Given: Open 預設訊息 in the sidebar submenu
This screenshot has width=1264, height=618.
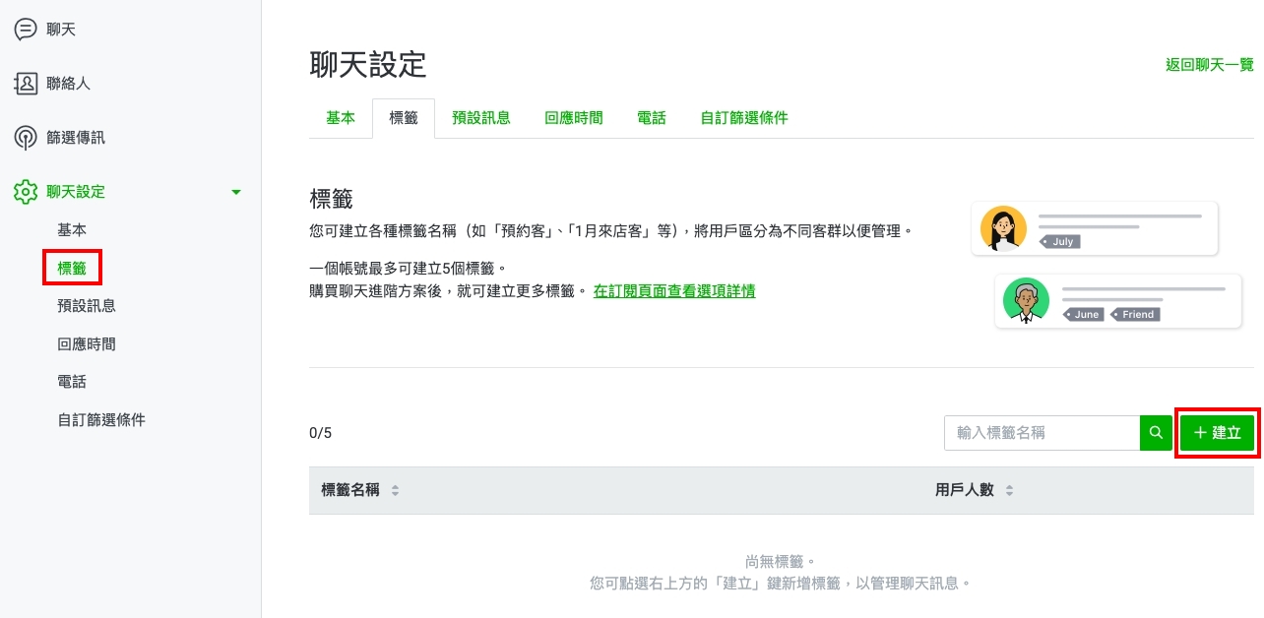Looking at the screenshot, I should [x=87, y=306].
